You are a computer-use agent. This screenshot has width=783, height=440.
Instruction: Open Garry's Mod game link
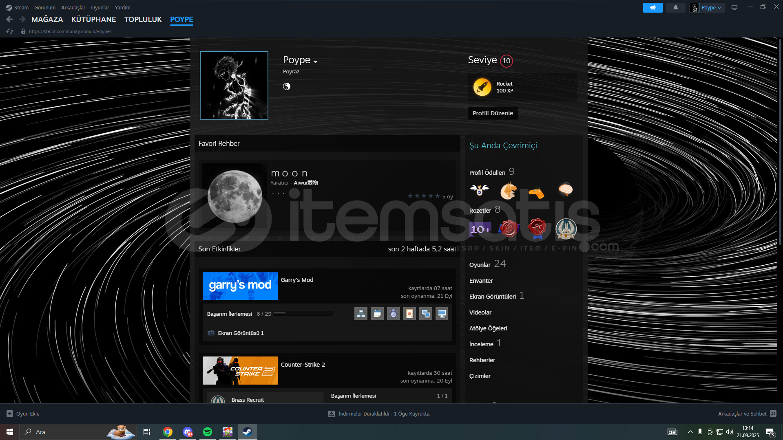pos(297,280)
